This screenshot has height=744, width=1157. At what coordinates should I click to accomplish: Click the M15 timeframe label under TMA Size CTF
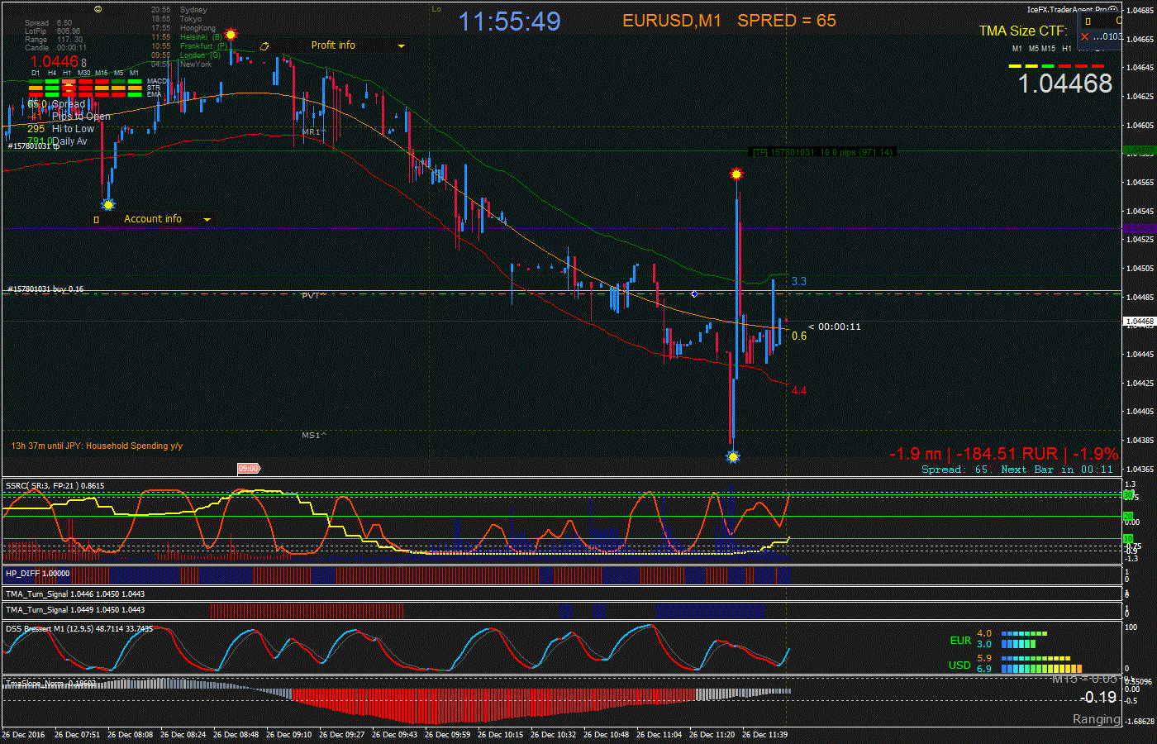coord(1048,49)
